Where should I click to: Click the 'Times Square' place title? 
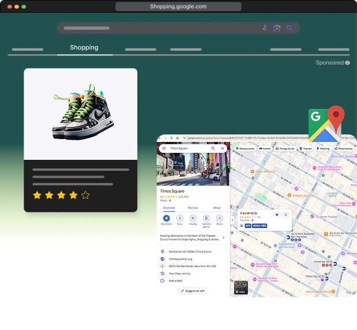pos(172,191)
